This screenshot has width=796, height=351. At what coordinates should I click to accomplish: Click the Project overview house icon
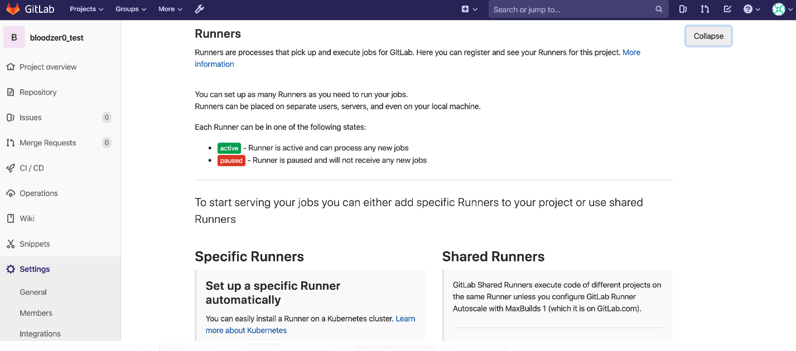pyautogui.click(x=11, y=67)
